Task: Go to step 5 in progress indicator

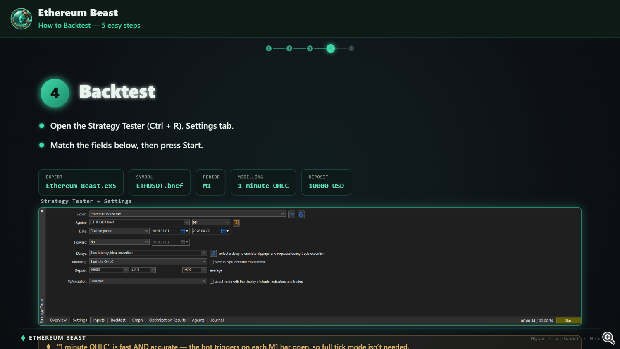Action: 351,48
